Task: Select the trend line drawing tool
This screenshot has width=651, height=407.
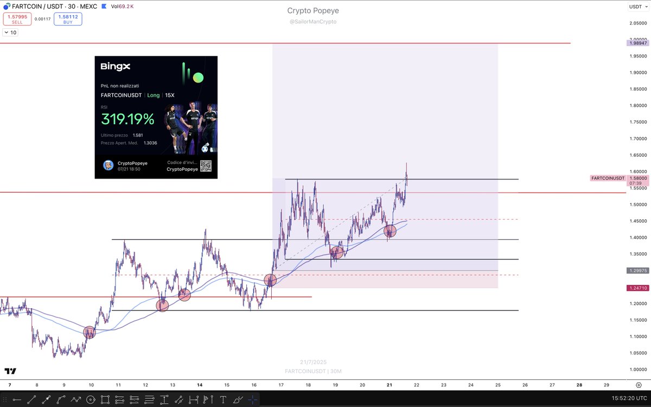Action: coord(31,400)
